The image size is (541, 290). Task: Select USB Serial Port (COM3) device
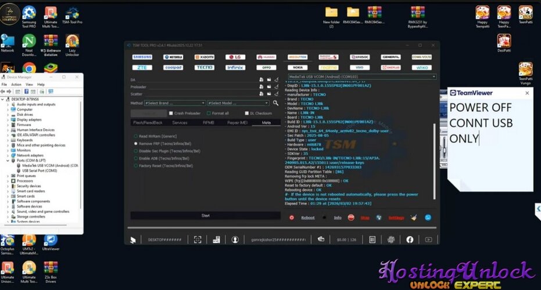(40, 171)
